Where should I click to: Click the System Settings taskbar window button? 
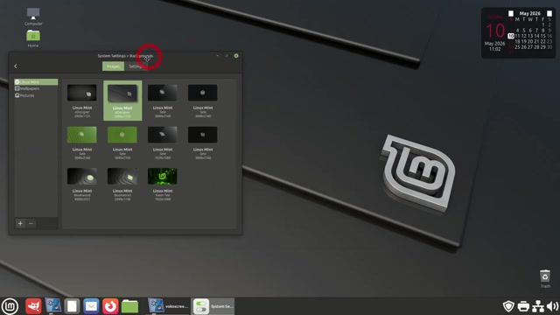213,306
